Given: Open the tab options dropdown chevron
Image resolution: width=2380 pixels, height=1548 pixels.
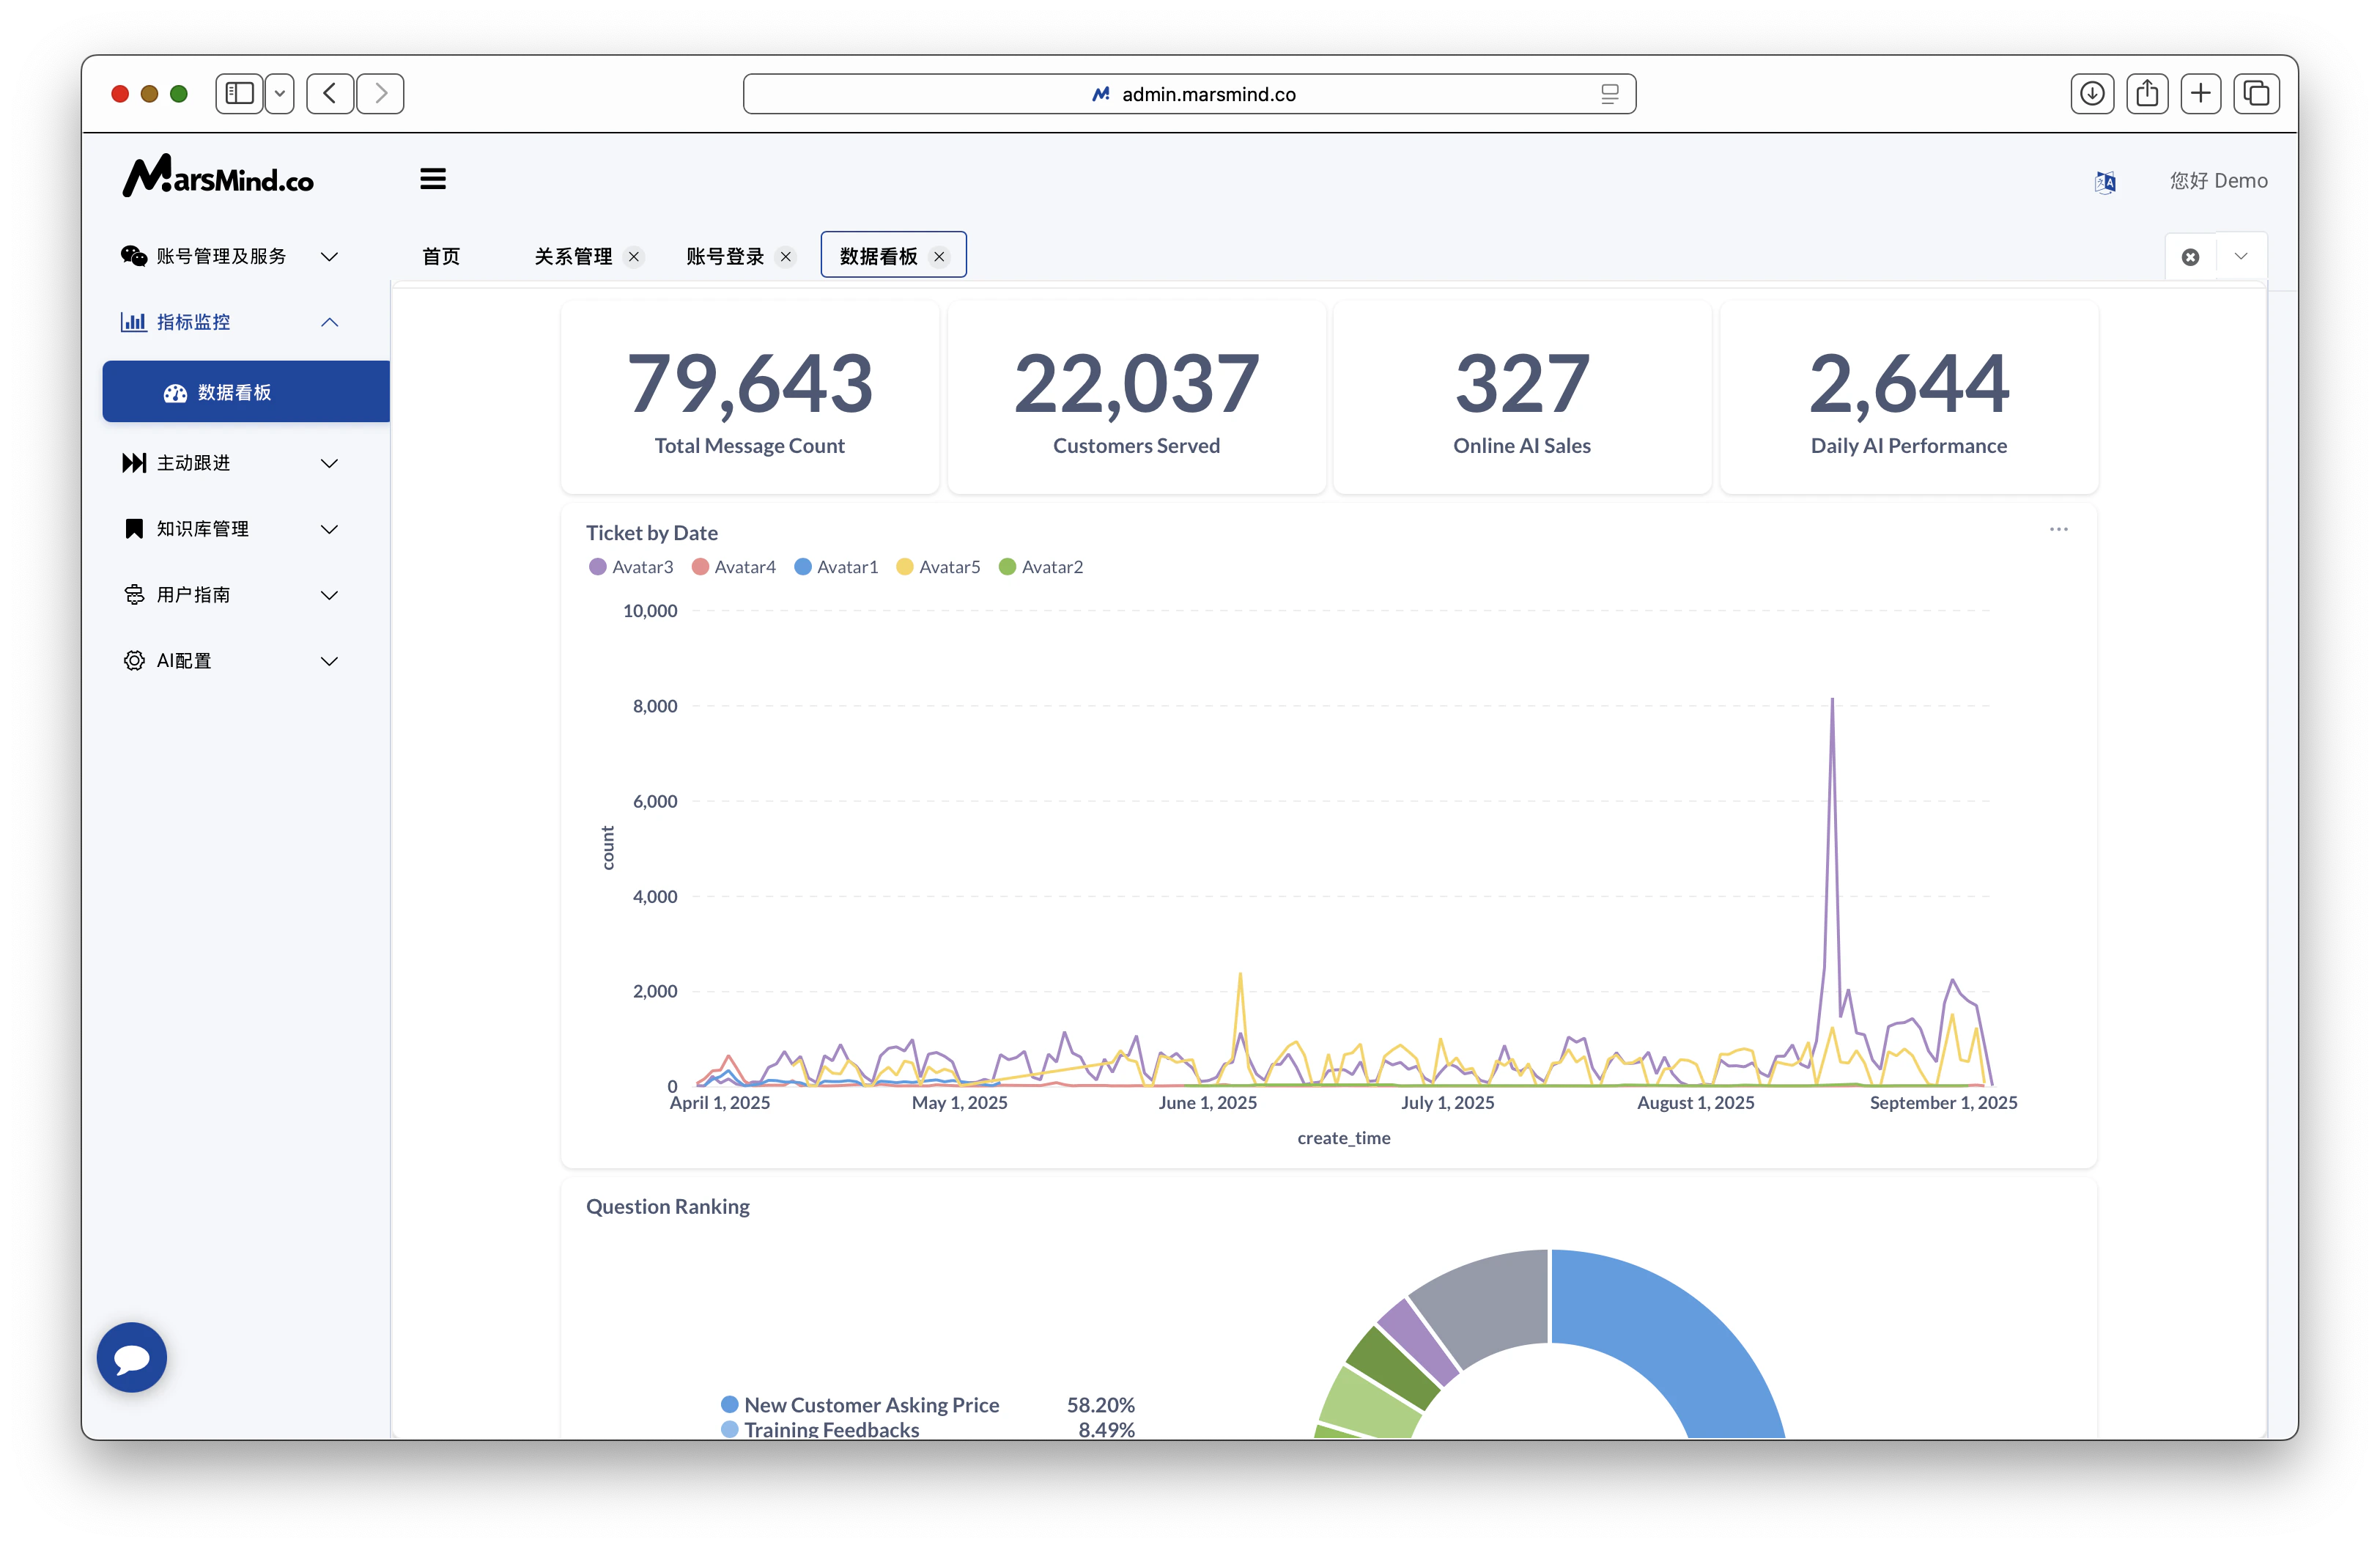Looking at the screenshot, I should click(x=2241, y=257).
